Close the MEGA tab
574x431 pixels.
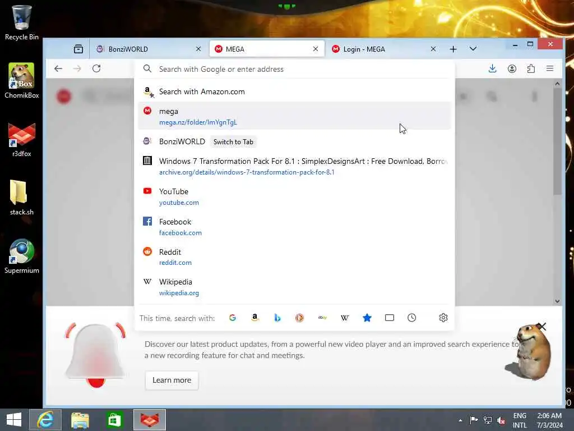tap(316, 49)
